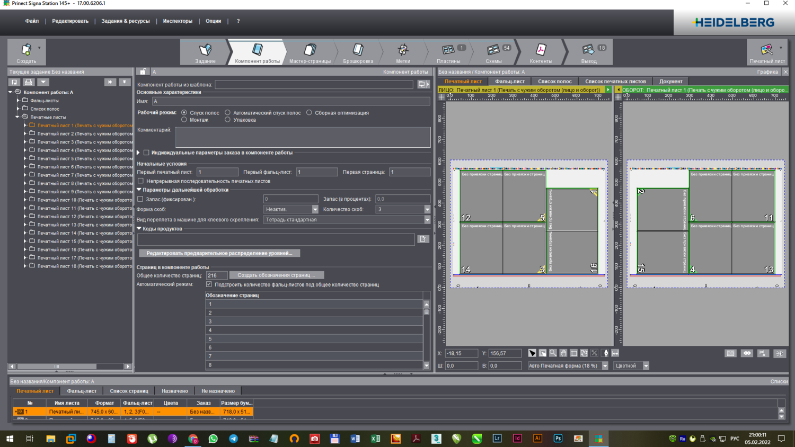
Task: Collapse the Коды продуктов section
Action: 139,229
